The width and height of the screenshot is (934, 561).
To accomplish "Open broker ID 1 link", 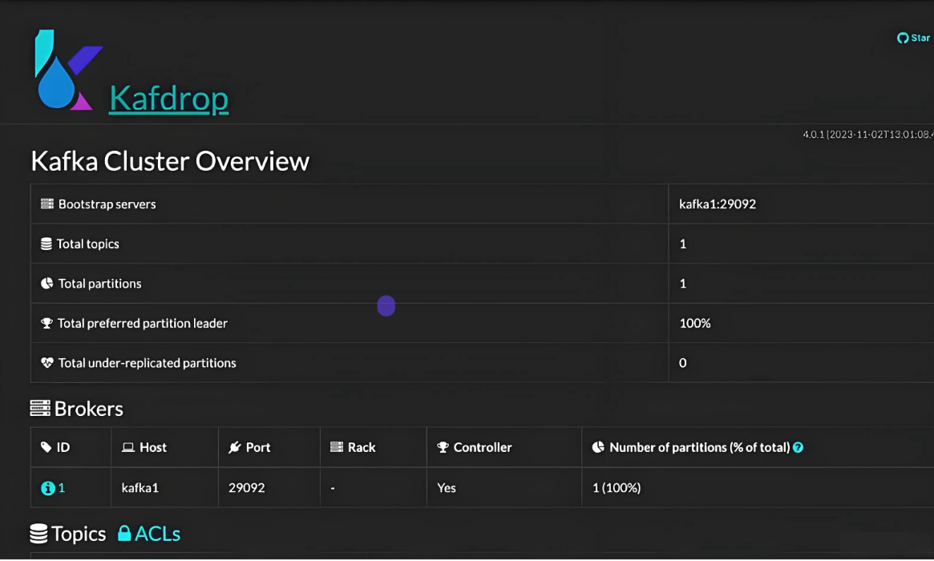I will click(62, 488).
